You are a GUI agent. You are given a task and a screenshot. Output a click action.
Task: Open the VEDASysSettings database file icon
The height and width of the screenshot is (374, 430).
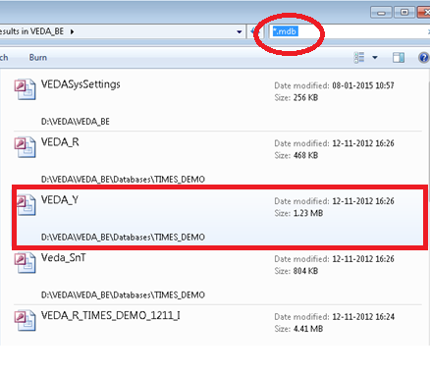click(25, 89)
